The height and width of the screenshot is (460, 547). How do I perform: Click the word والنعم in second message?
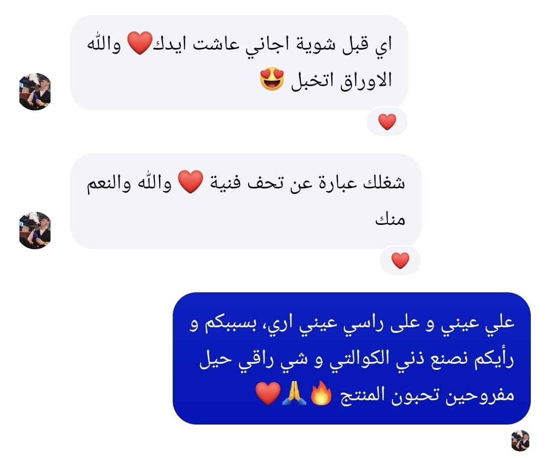(x=108, y=183)
